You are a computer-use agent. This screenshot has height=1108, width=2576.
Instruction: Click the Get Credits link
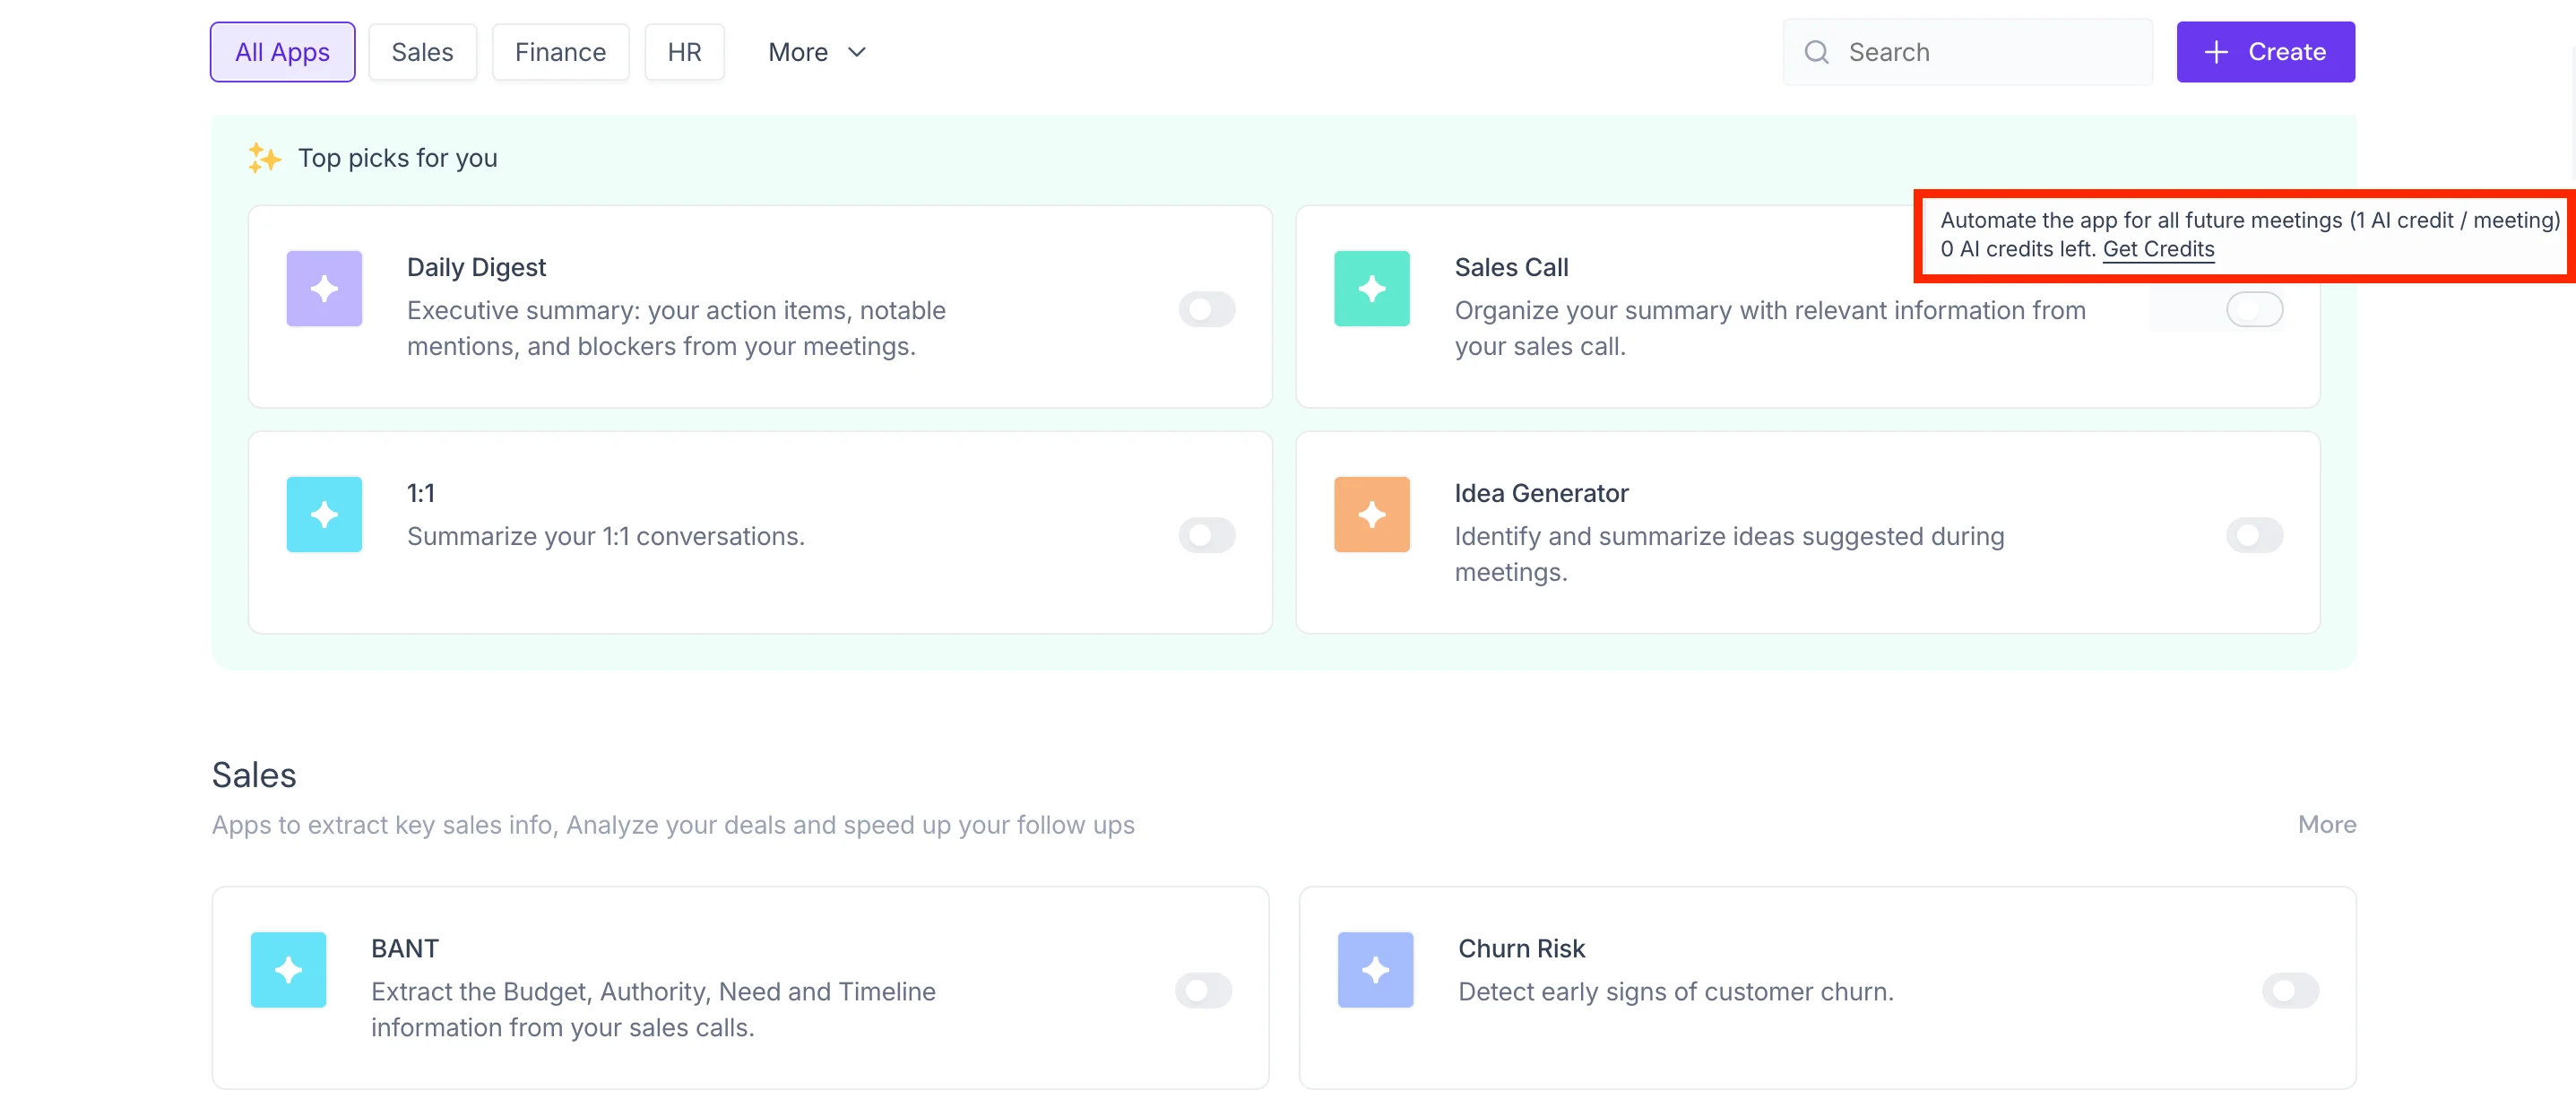coord(2158,249)
